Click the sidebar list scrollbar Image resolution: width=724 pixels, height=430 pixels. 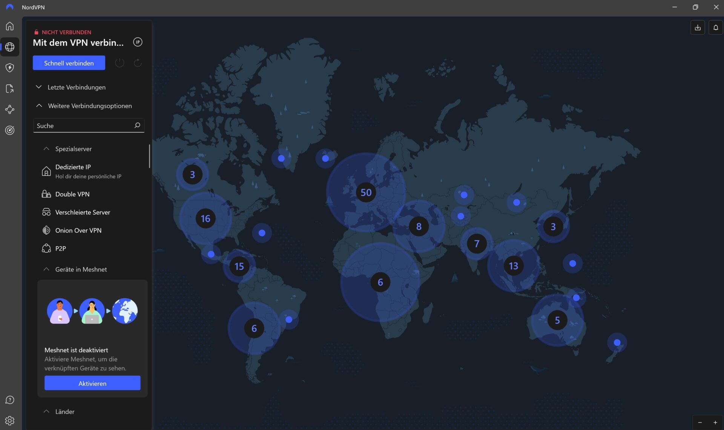(150, 156)
